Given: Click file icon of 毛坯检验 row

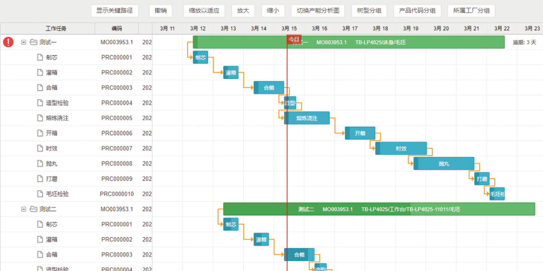Looking at the screenshot, I should [40, 194].
